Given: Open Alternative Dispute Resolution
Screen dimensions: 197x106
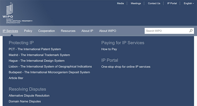Looking at the screenshot, I should tap(29, 96).
